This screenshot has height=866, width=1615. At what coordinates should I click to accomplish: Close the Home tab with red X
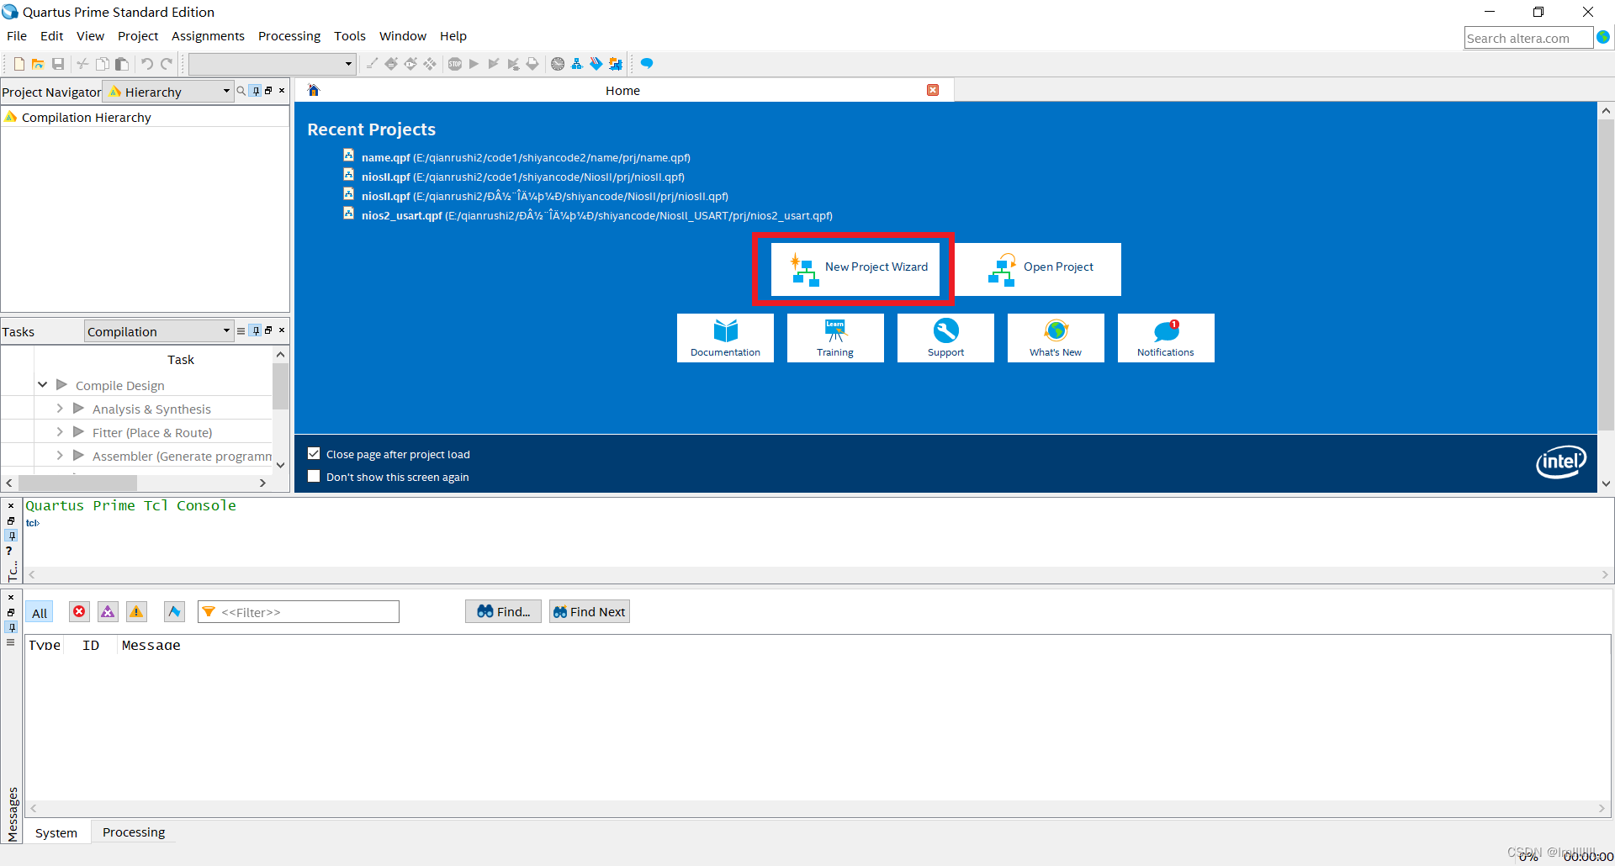tap(933, 90)
